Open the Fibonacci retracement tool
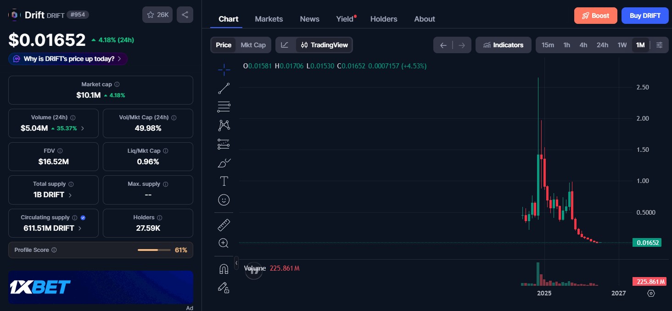This screenshot has height=311, width=672. 224,107
